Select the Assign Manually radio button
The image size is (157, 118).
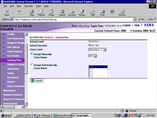coord(32,54)
